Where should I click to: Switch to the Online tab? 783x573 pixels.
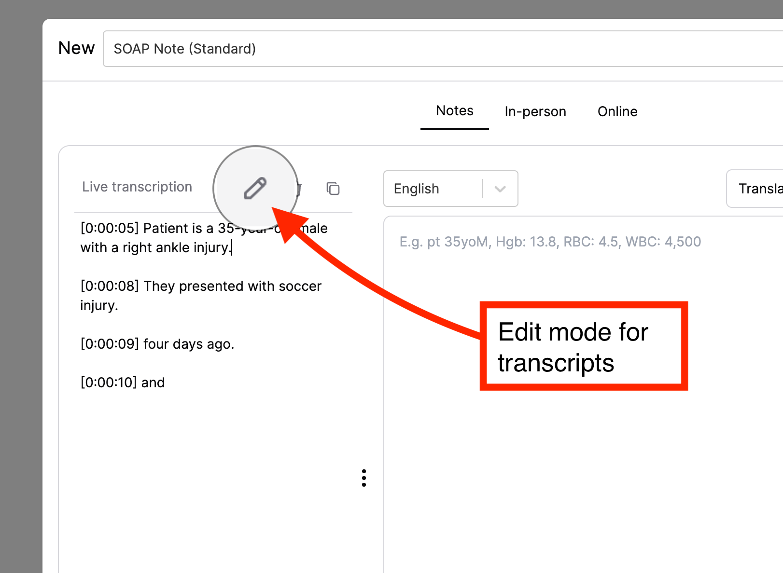[x=617, y=112]
